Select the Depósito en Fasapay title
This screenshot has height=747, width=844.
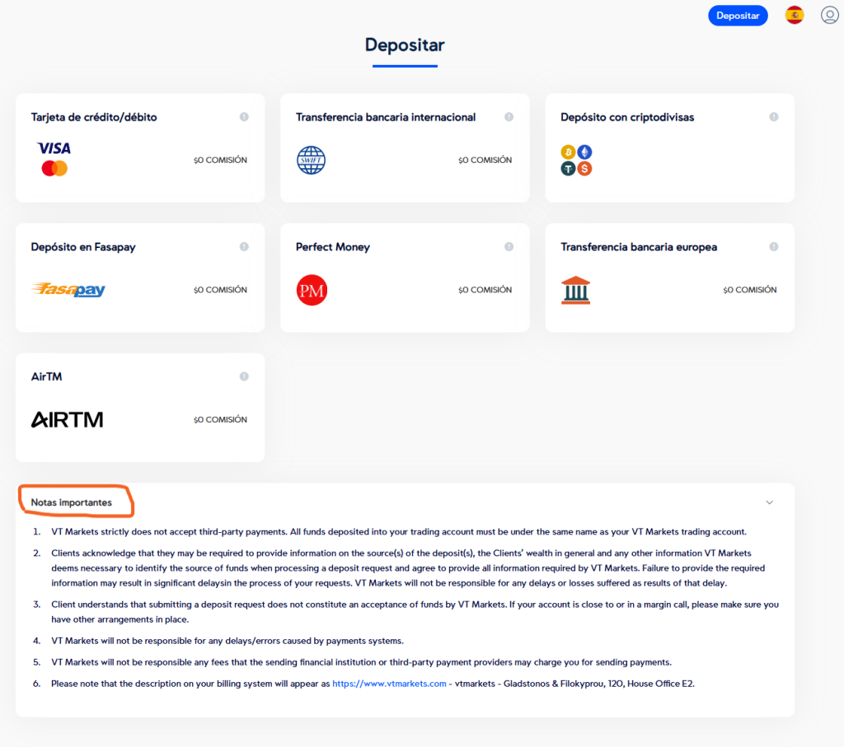pos(83,247)
